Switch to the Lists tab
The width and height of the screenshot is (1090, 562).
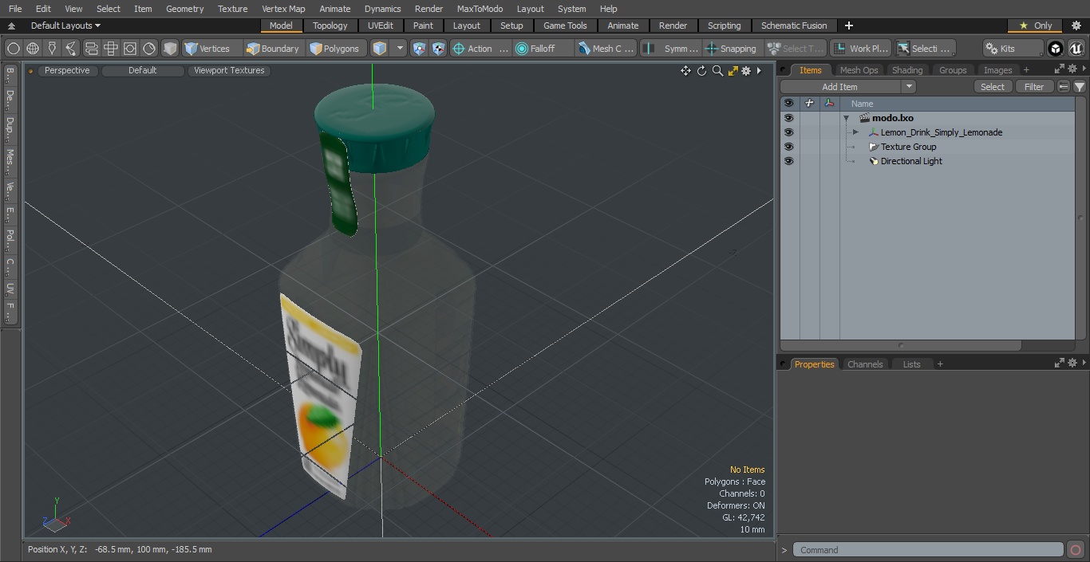[x=911, y=364]
